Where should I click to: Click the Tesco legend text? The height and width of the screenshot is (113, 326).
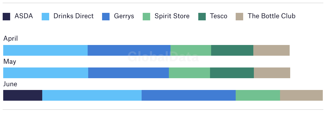tap(219, 16)
